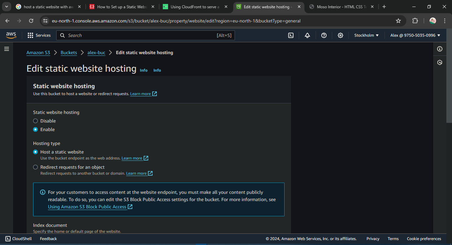Click the CloudShell icon in the footer
This screenshot has height=245, width=452.
tap(8, 239)
